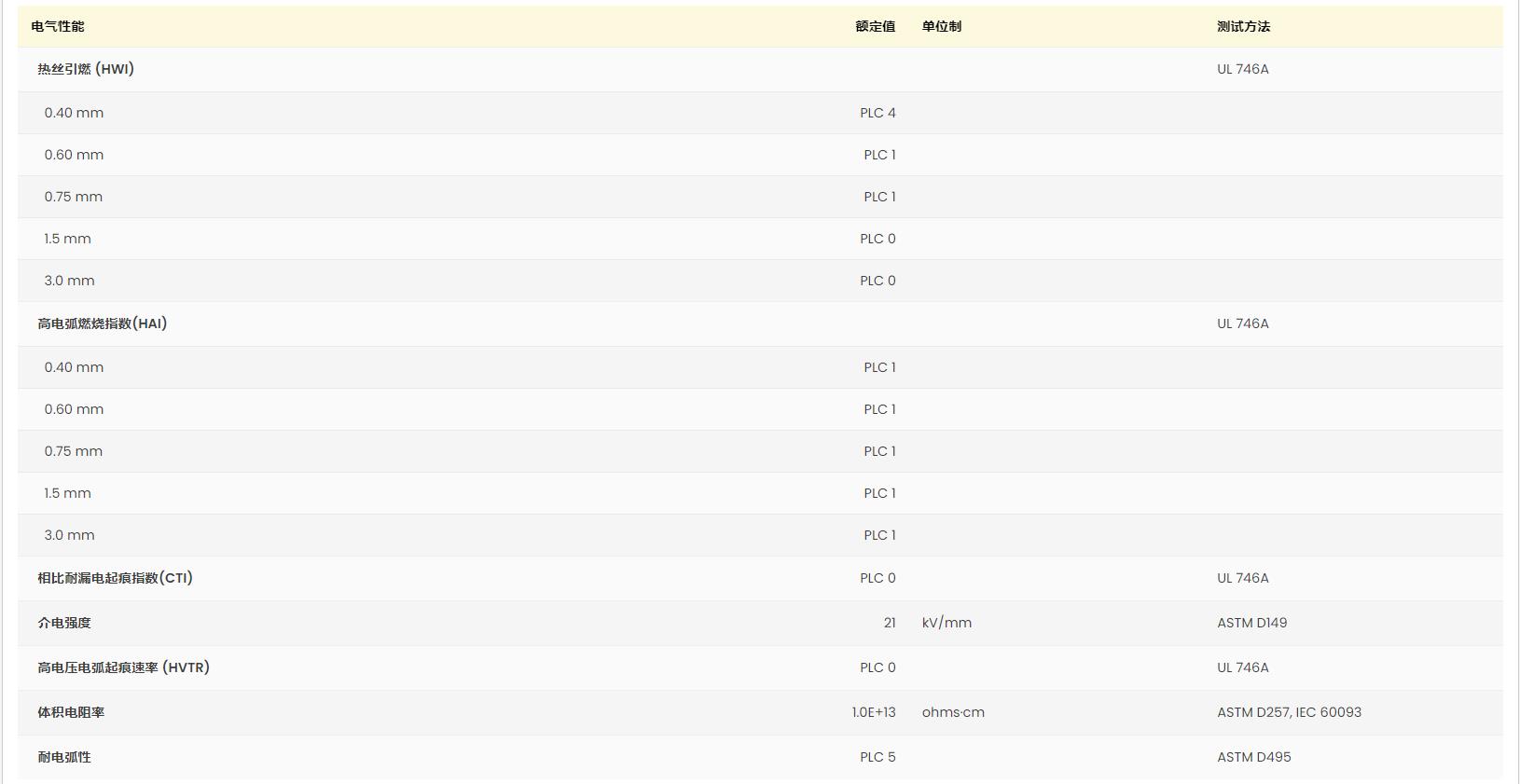Click the 测试方法 column header
The width and height of the screenshot is (1520, 784).
(x=1243, y=26)
